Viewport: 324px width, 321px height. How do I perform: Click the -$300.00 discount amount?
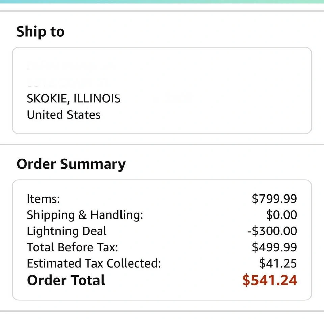272,231
